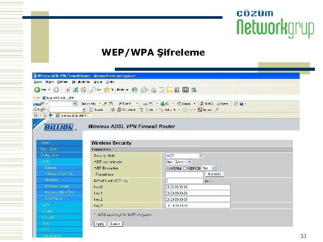The height and width of the screenshot is (242, 323).
Task: Click the Messenger people icon in toolbar
Action: (193, 90)
